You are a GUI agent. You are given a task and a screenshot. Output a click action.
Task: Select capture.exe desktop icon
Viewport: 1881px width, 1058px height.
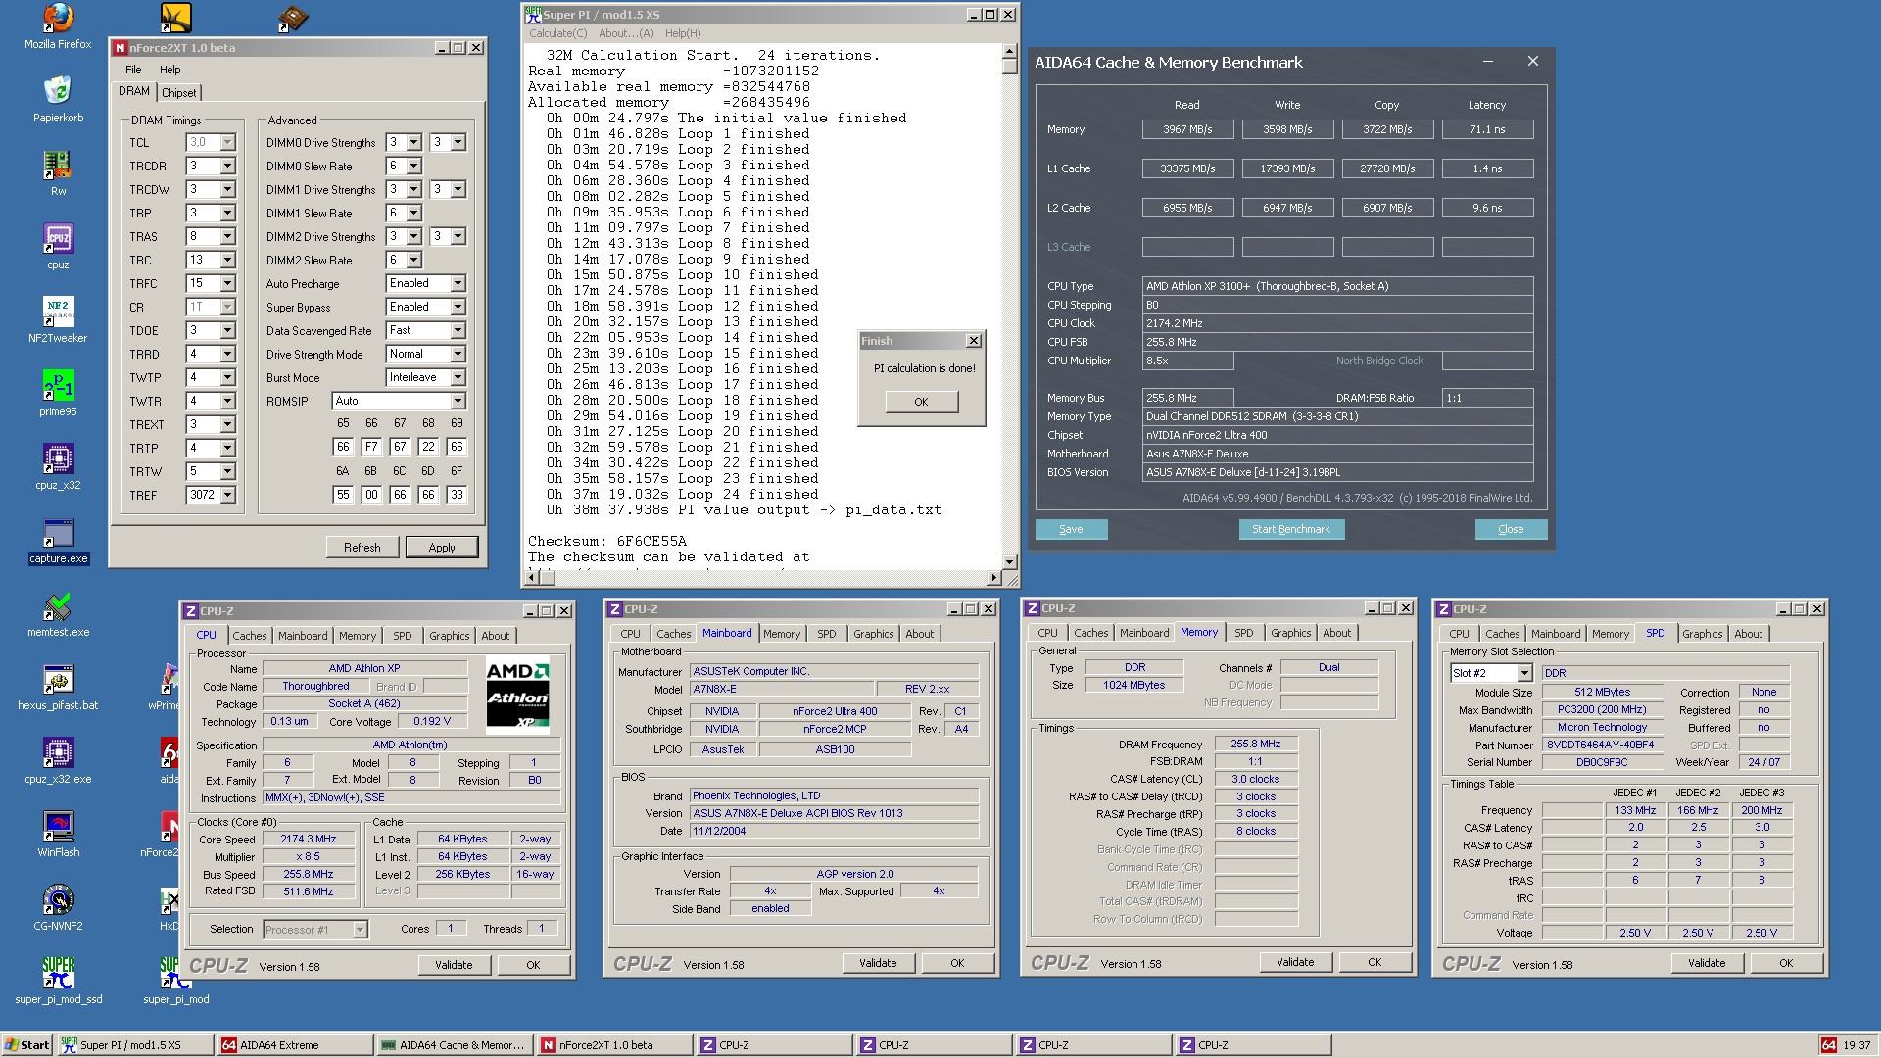[58, 540]
